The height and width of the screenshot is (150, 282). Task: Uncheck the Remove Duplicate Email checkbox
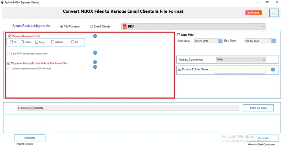[10, 36]
